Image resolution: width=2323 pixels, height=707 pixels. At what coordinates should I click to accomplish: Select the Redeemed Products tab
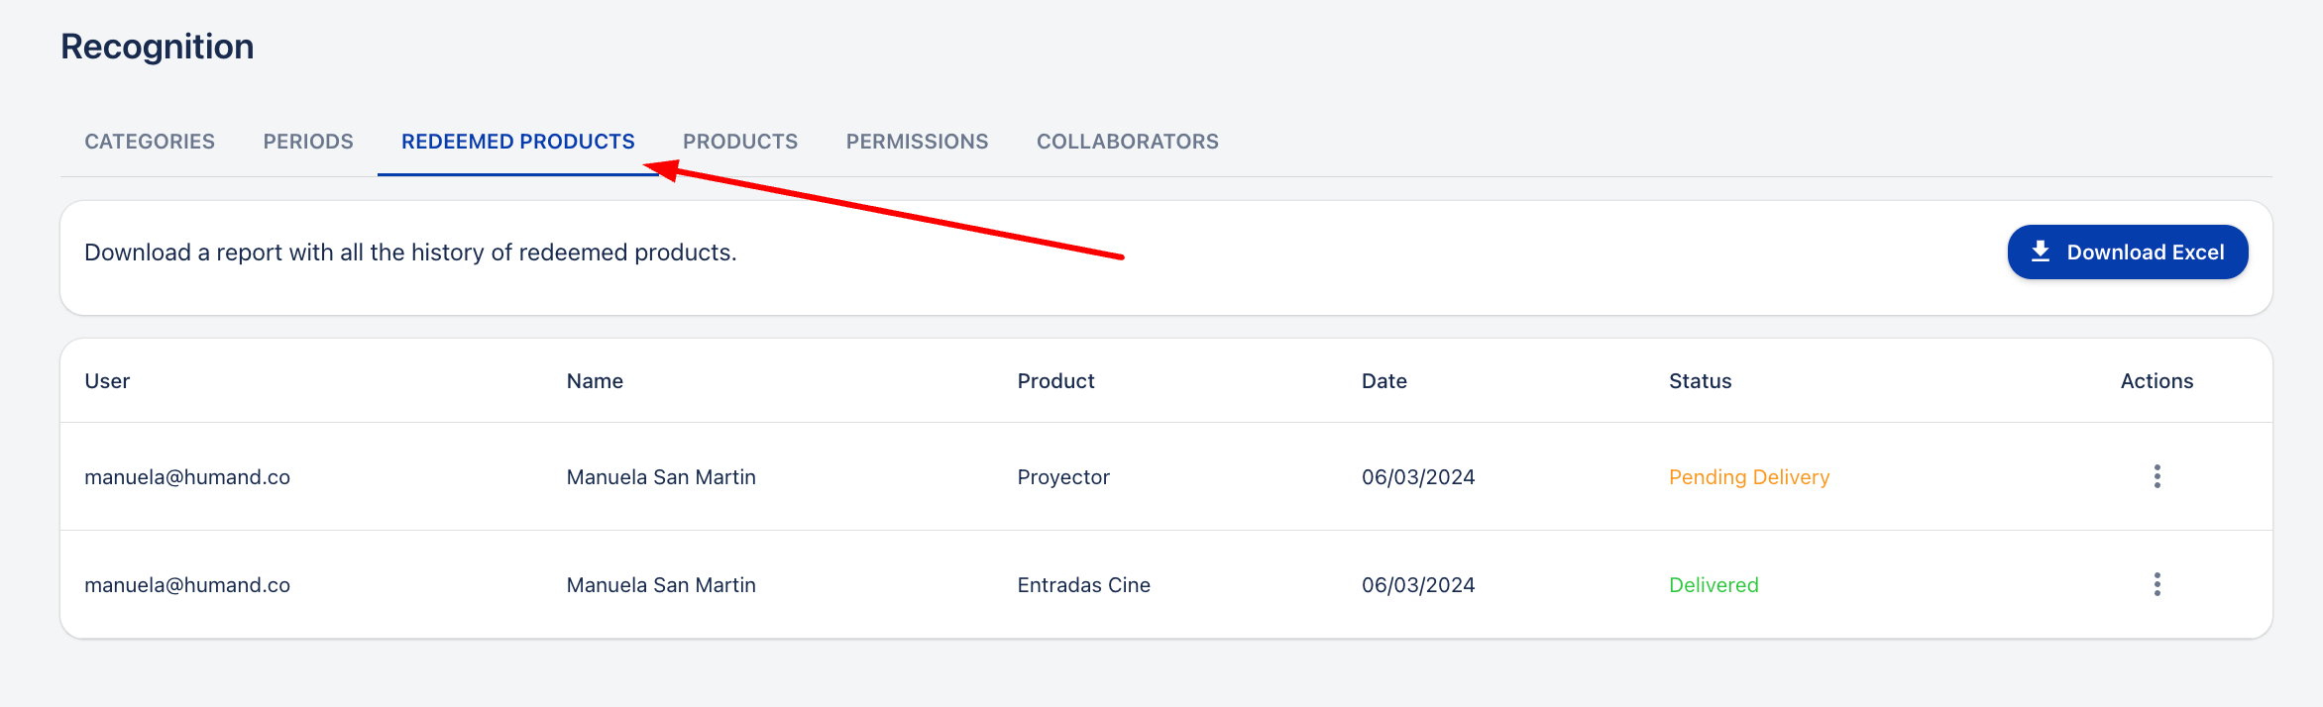[517, 142]
